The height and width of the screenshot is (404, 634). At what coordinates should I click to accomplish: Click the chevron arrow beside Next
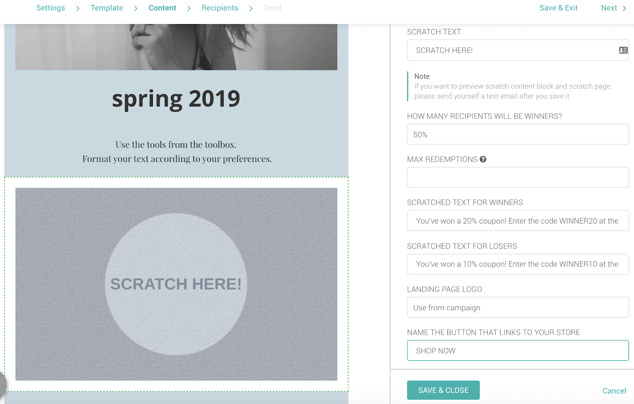pyautogui.click(x=624, y=8)
